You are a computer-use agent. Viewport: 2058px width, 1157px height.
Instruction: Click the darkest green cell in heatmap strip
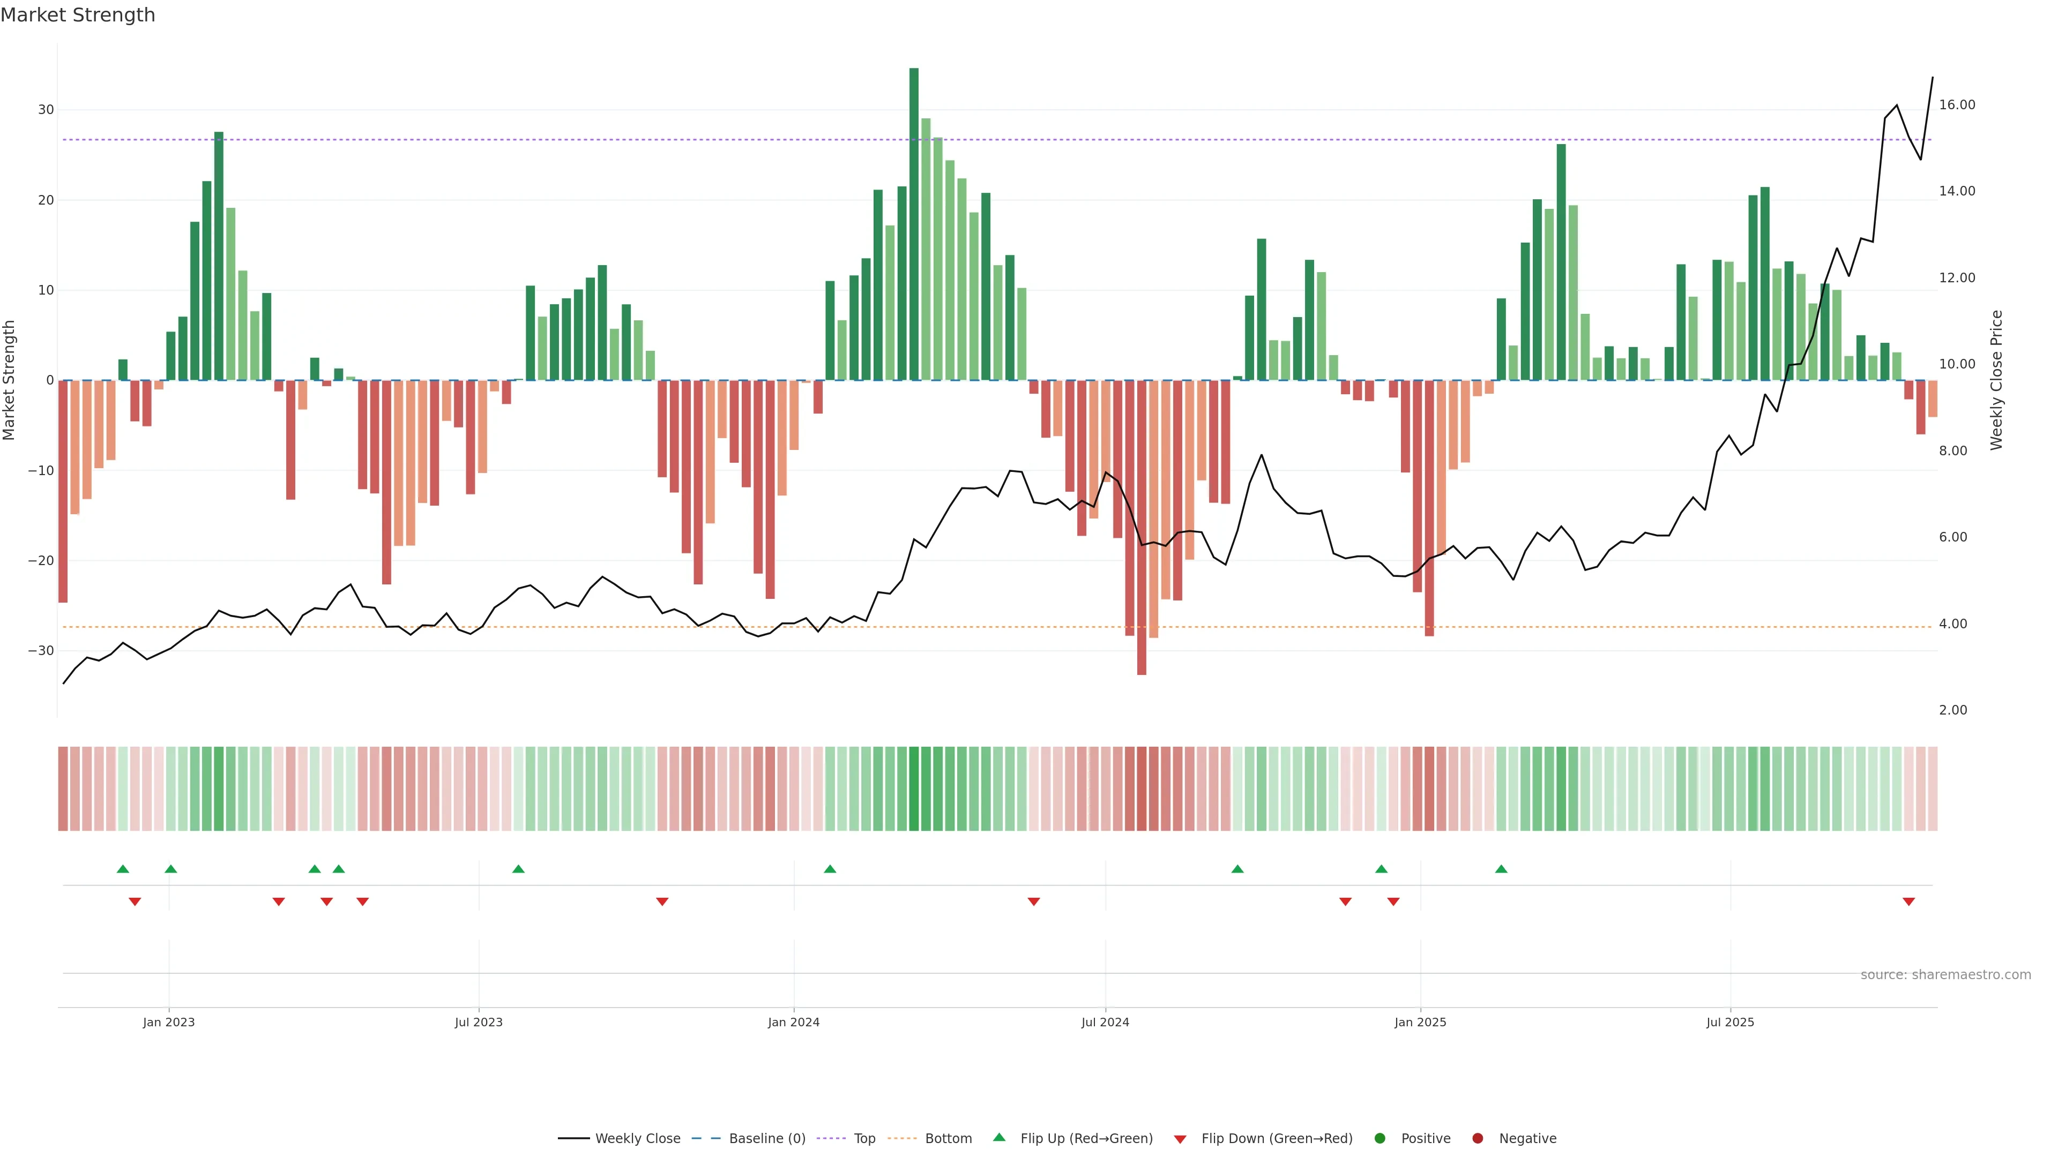[x=914, y=789]
